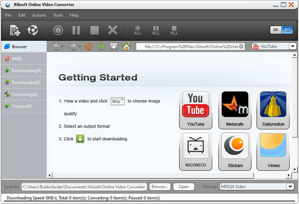Start download with the circle record icon

point(58,30)
